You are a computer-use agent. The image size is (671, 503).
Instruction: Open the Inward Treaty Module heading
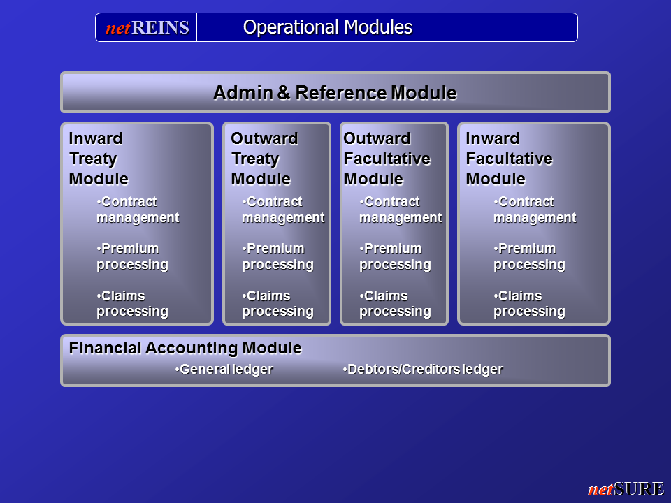[99, 159]
